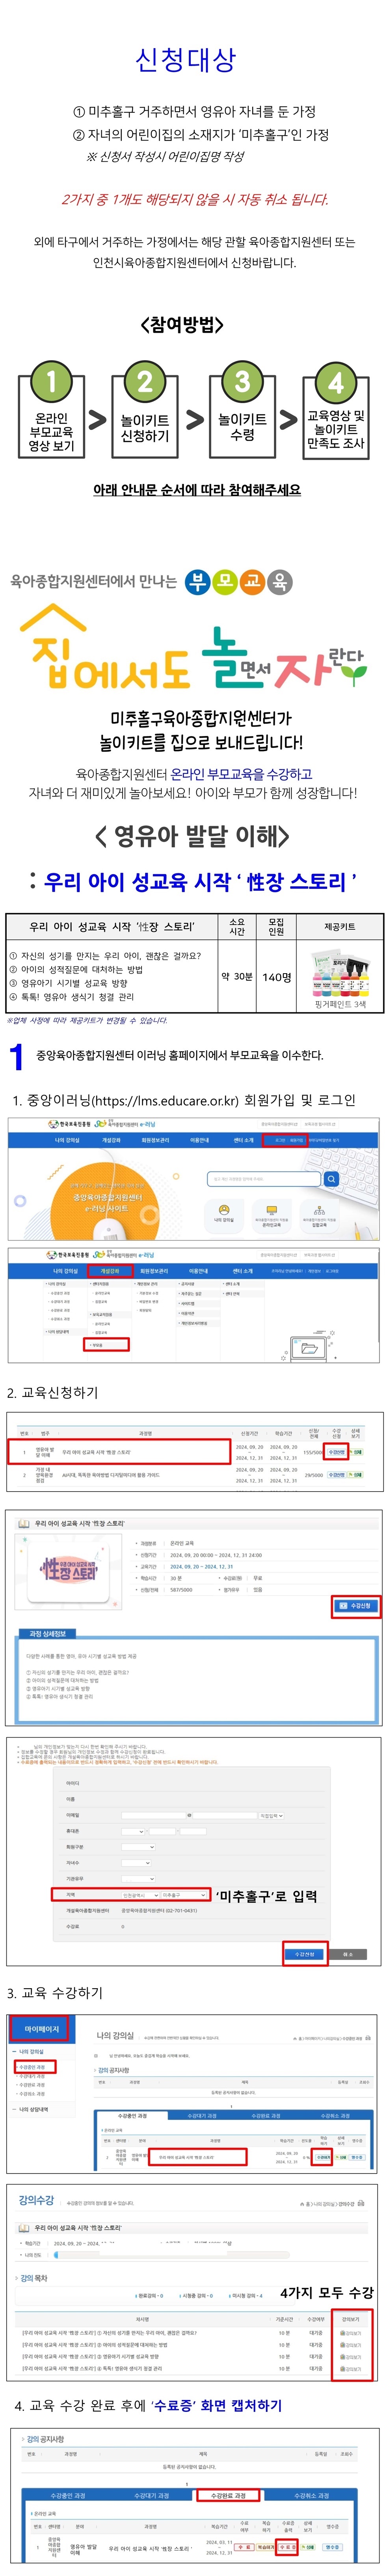Click the 부모교육 colored circle badge
The image size is (387, 2576).
[239, 581]
